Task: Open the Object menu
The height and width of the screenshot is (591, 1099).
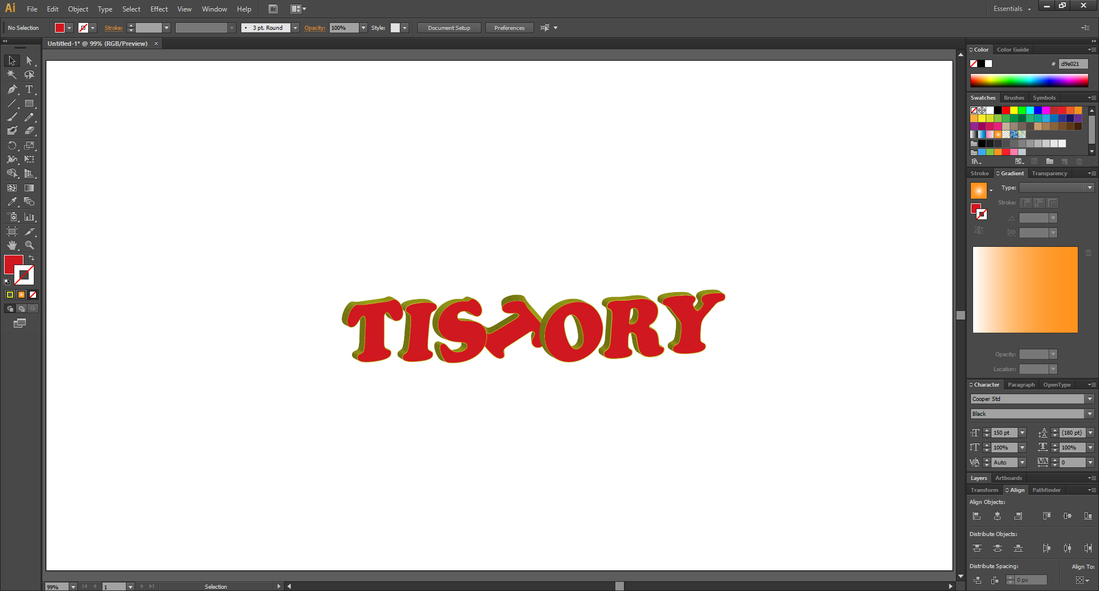Action: pos(78,9)
